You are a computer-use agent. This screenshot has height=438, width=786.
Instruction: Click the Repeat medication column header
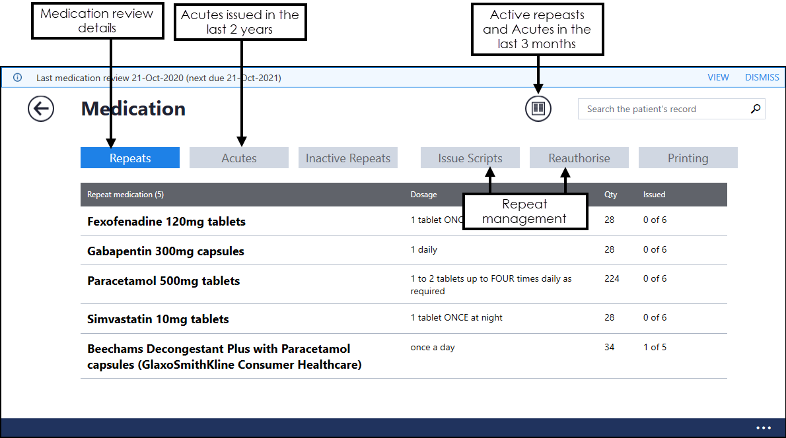pyautogui.click(x=125, y=195)
